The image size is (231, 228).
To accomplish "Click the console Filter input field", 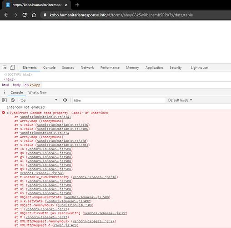I will (119, 100).
